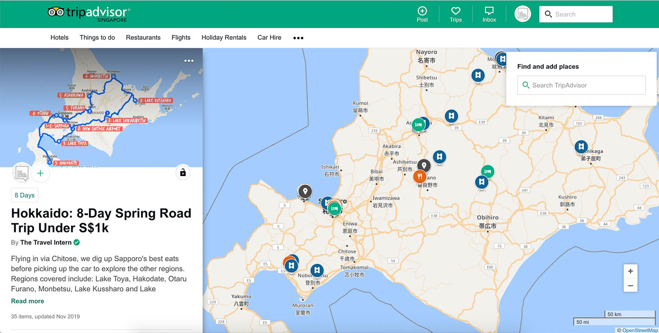The image size is (659, 333).
Task: Click the plus button under the itinerary thumbnail
Action: pyautogui.click(x=40, y=173)
